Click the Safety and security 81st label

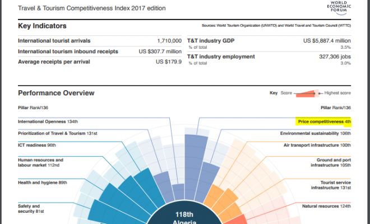(x=33, y=209)
